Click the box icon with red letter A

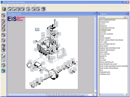point(4,40)
